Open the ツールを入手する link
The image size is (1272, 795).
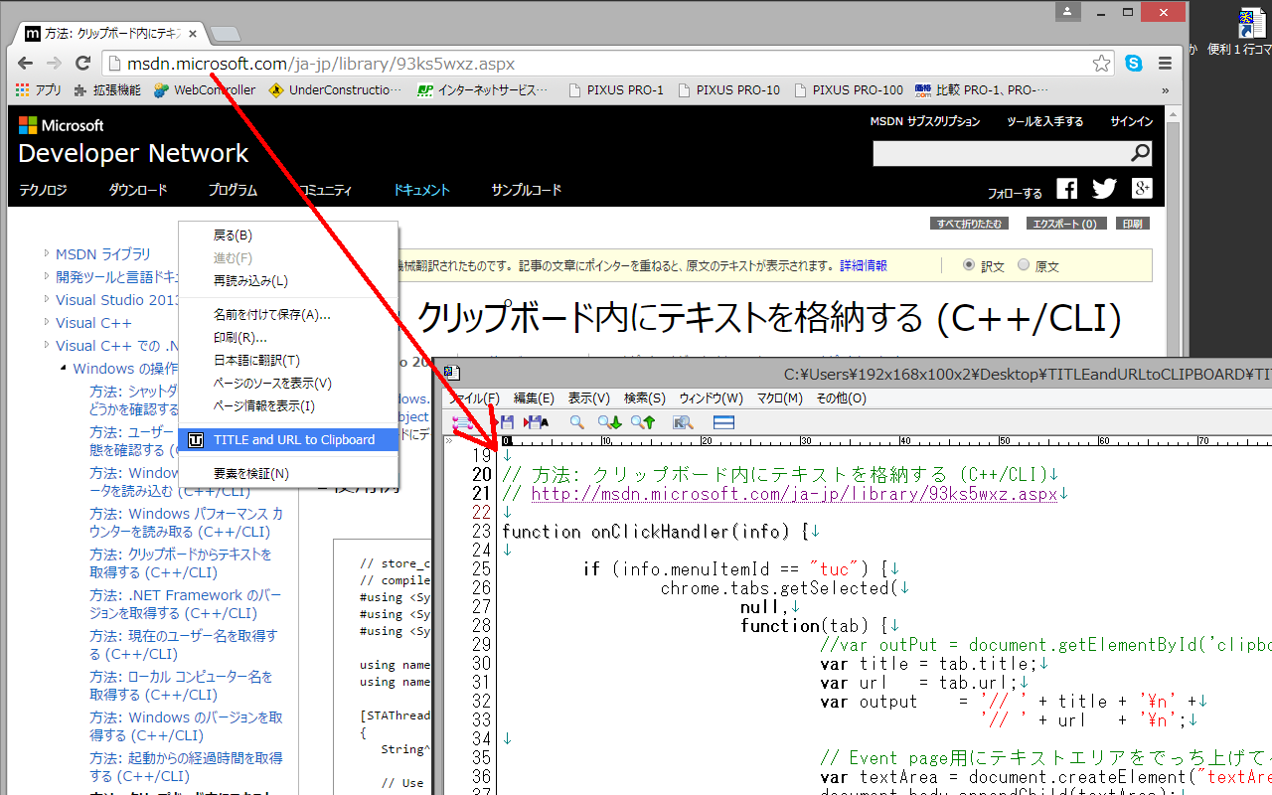[x=1044, y=121]
